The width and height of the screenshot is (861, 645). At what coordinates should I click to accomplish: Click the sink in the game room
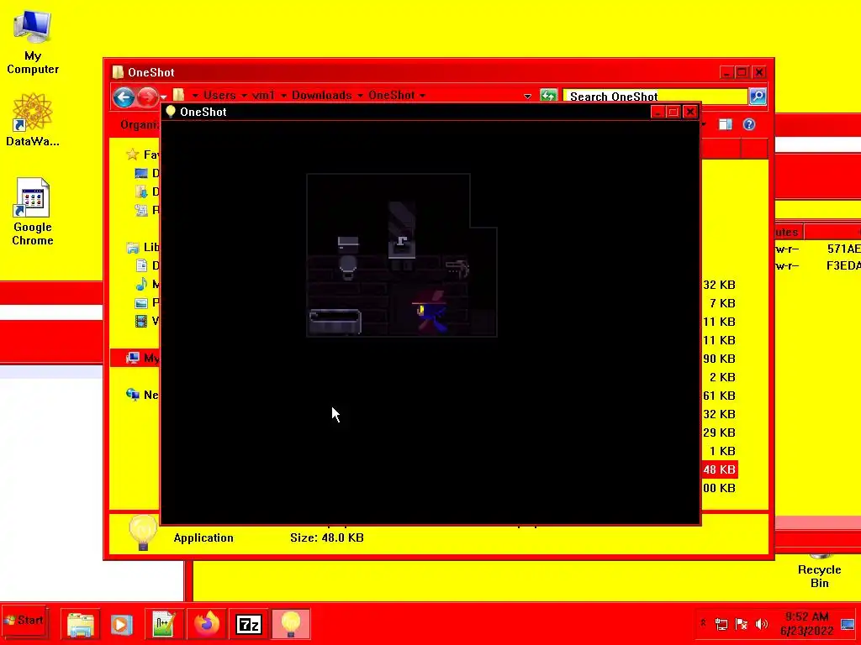(401, 246)
